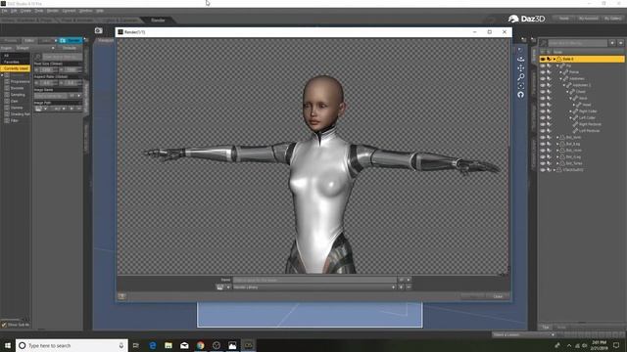Expand the Pelvis bone tree arrow
627x352 pixels.
coord(560,72)
